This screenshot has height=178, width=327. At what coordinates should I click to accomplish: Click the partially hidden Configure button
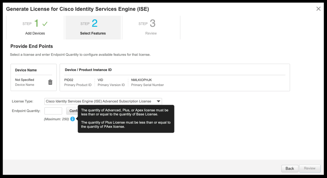(72, 111)
